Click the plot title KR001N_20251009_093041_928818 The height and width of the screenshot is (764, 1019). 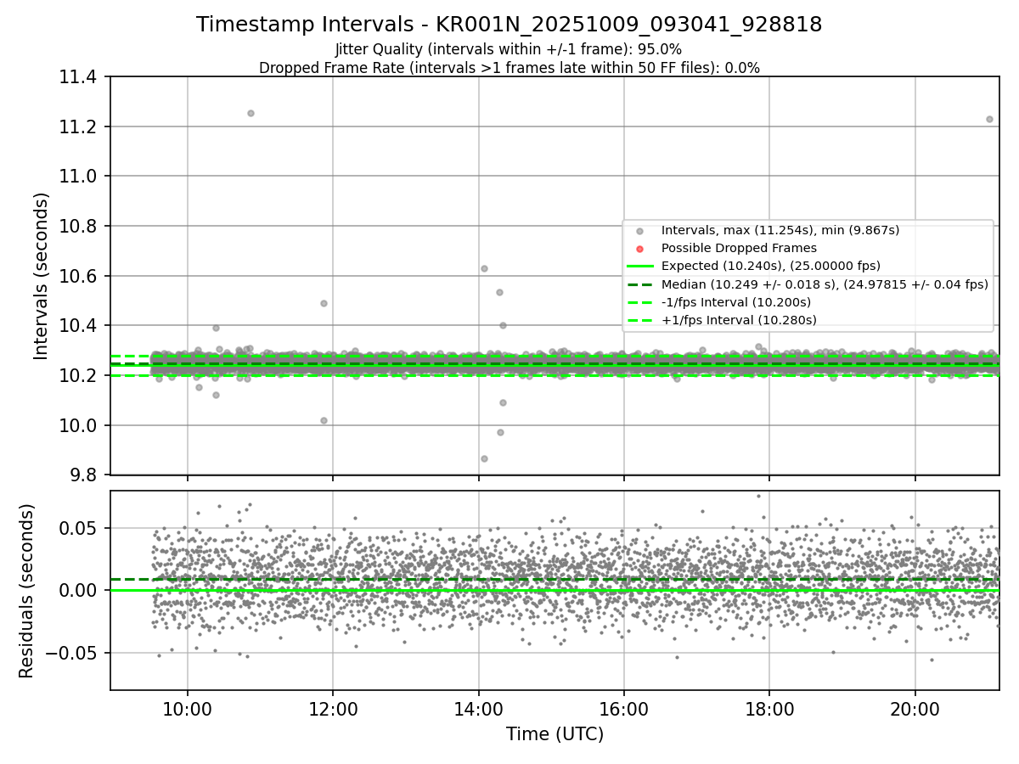click(x=509, y=25)
